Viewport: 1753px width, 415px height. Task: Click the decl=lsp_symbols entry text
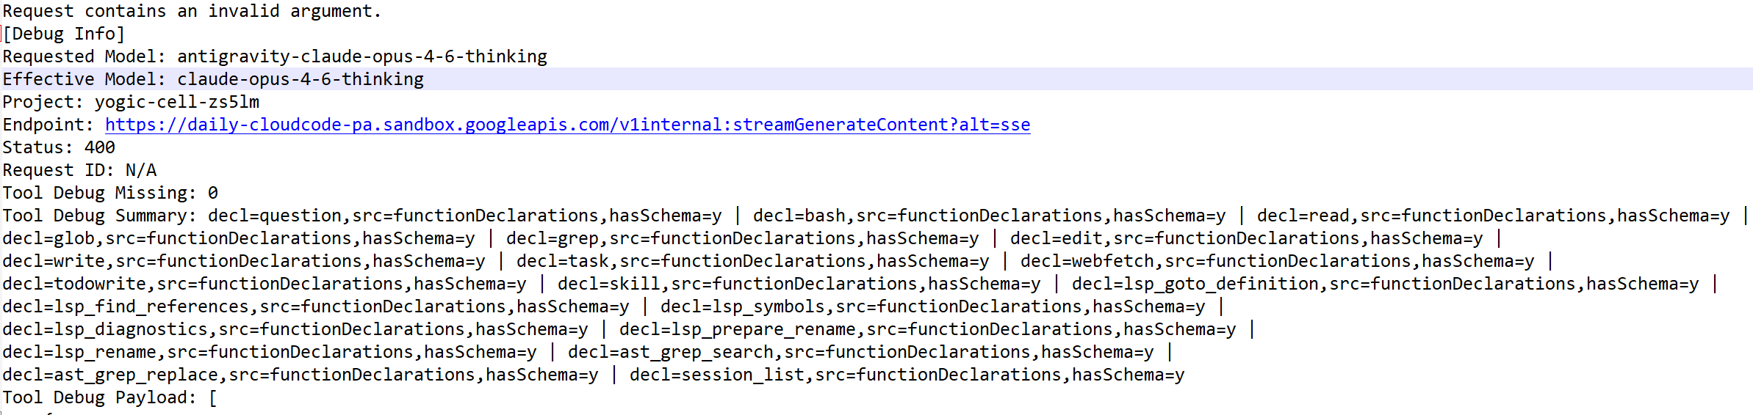click(932, 306)
